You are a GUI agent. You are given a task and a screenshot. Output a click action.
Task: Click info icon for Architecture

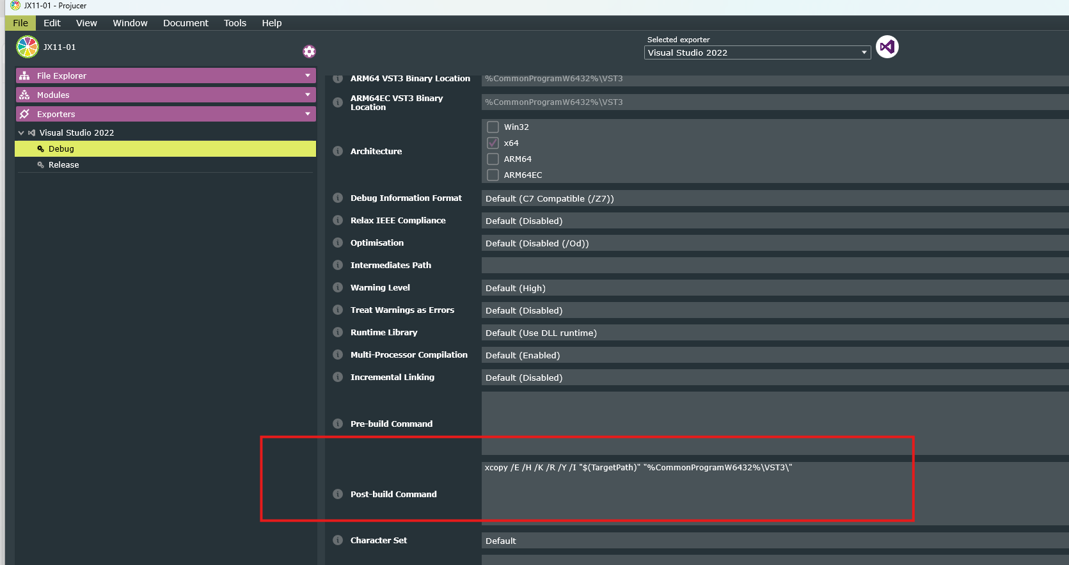[x=338, y=151]
